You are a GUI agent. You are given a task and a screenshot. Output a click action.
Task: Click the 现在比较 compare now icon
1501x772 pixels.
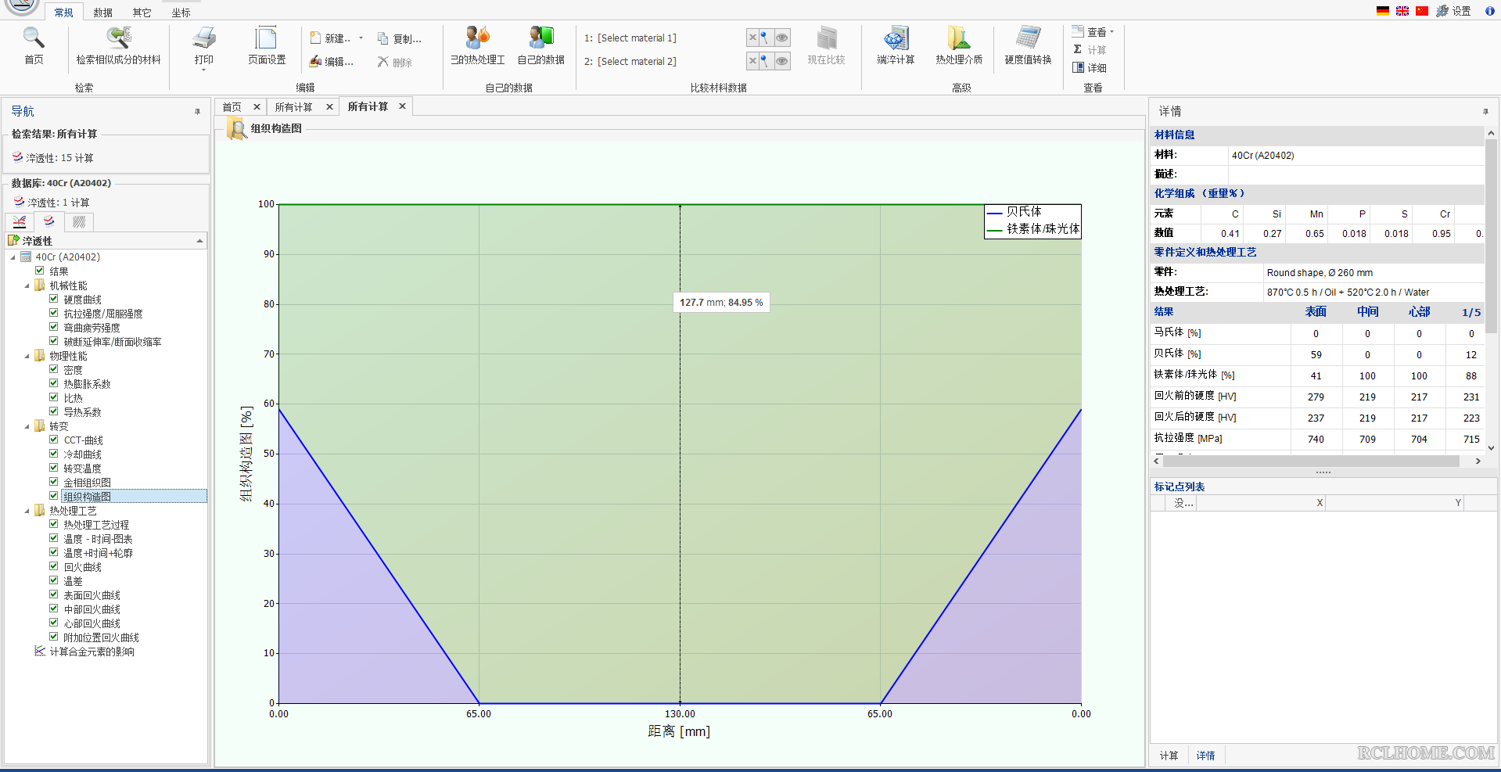click(827, 38)
